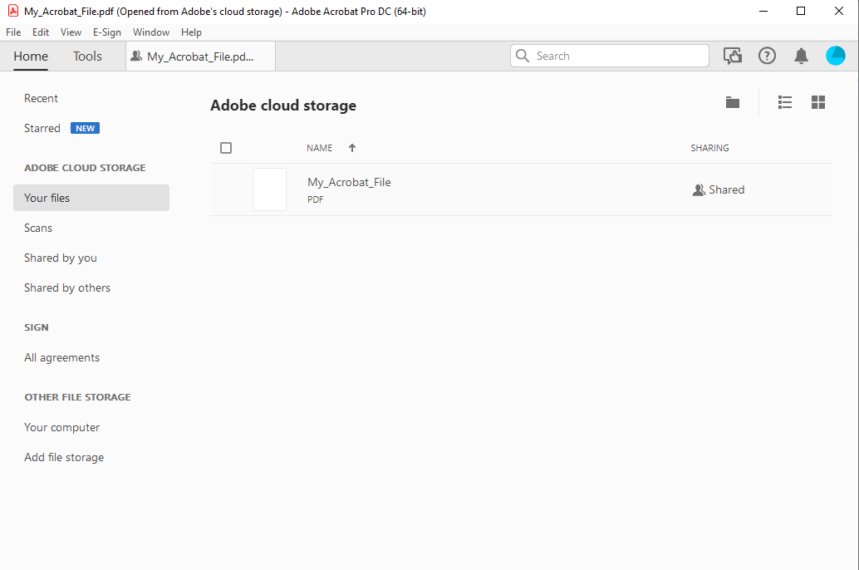The image size is (859, 570).
Task: Click the Acrobat app icon in title bar
Action: (13, 11)
